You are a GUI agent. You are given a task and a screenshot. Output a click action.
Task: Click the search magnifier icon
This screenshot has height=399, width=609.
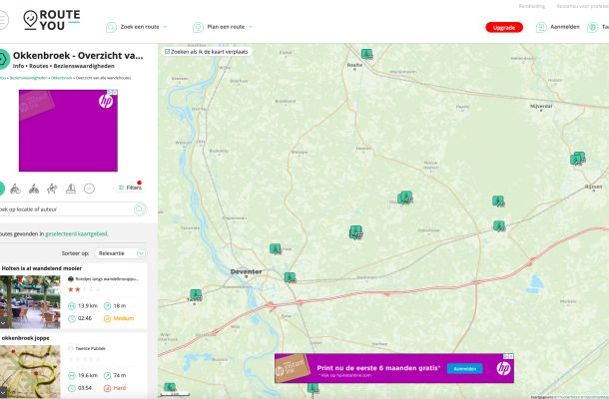[140, 209]
